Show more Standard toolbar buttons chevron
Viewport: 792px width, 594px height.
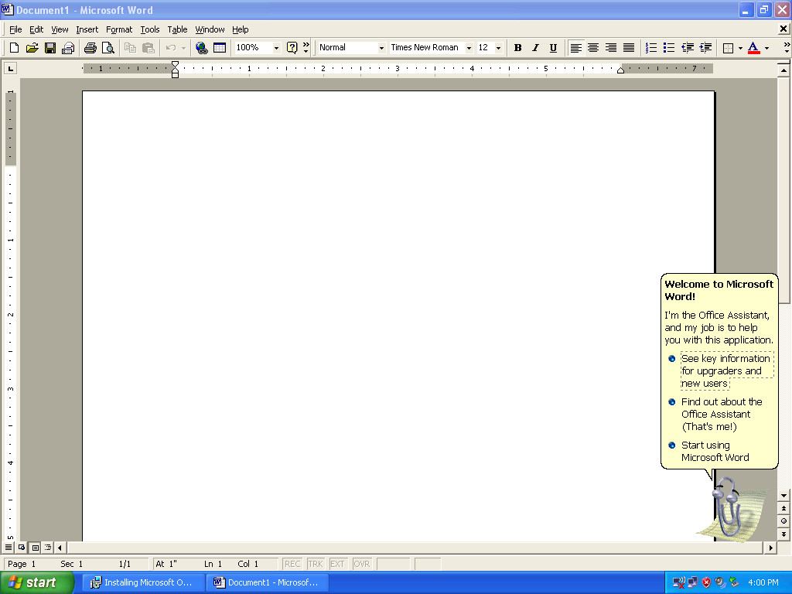306,47
